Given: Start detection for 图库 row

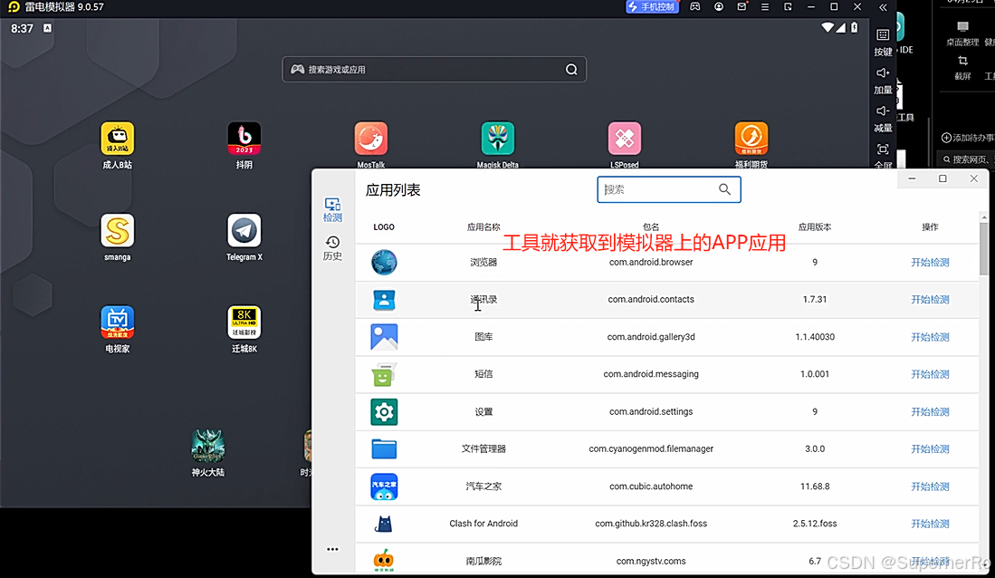Looking at the screenshot, I should [930, 337].
